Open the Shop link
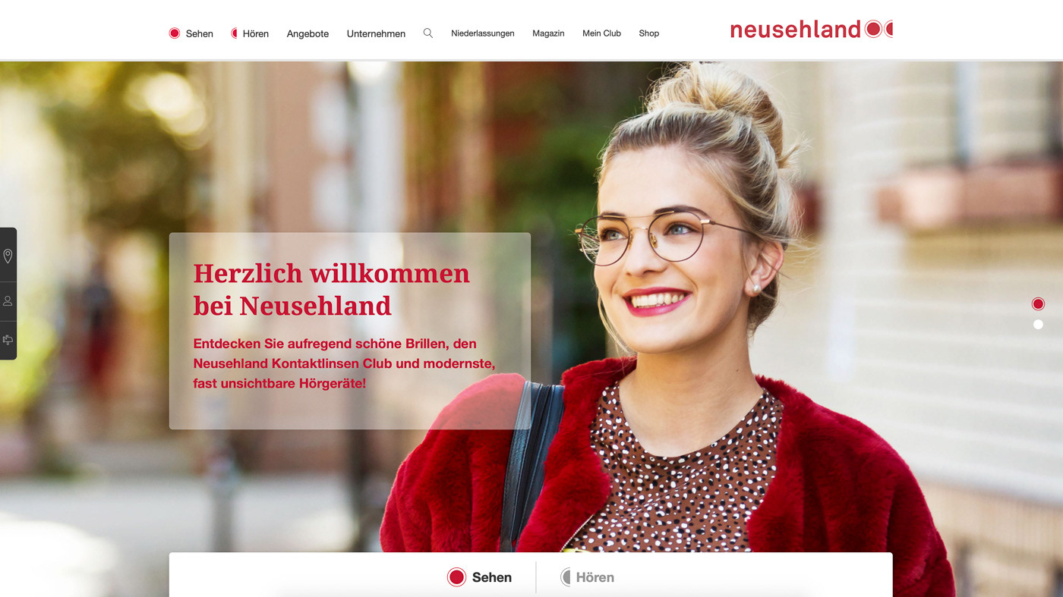Viewport: 1063px width, 597px height. point(648,33)
